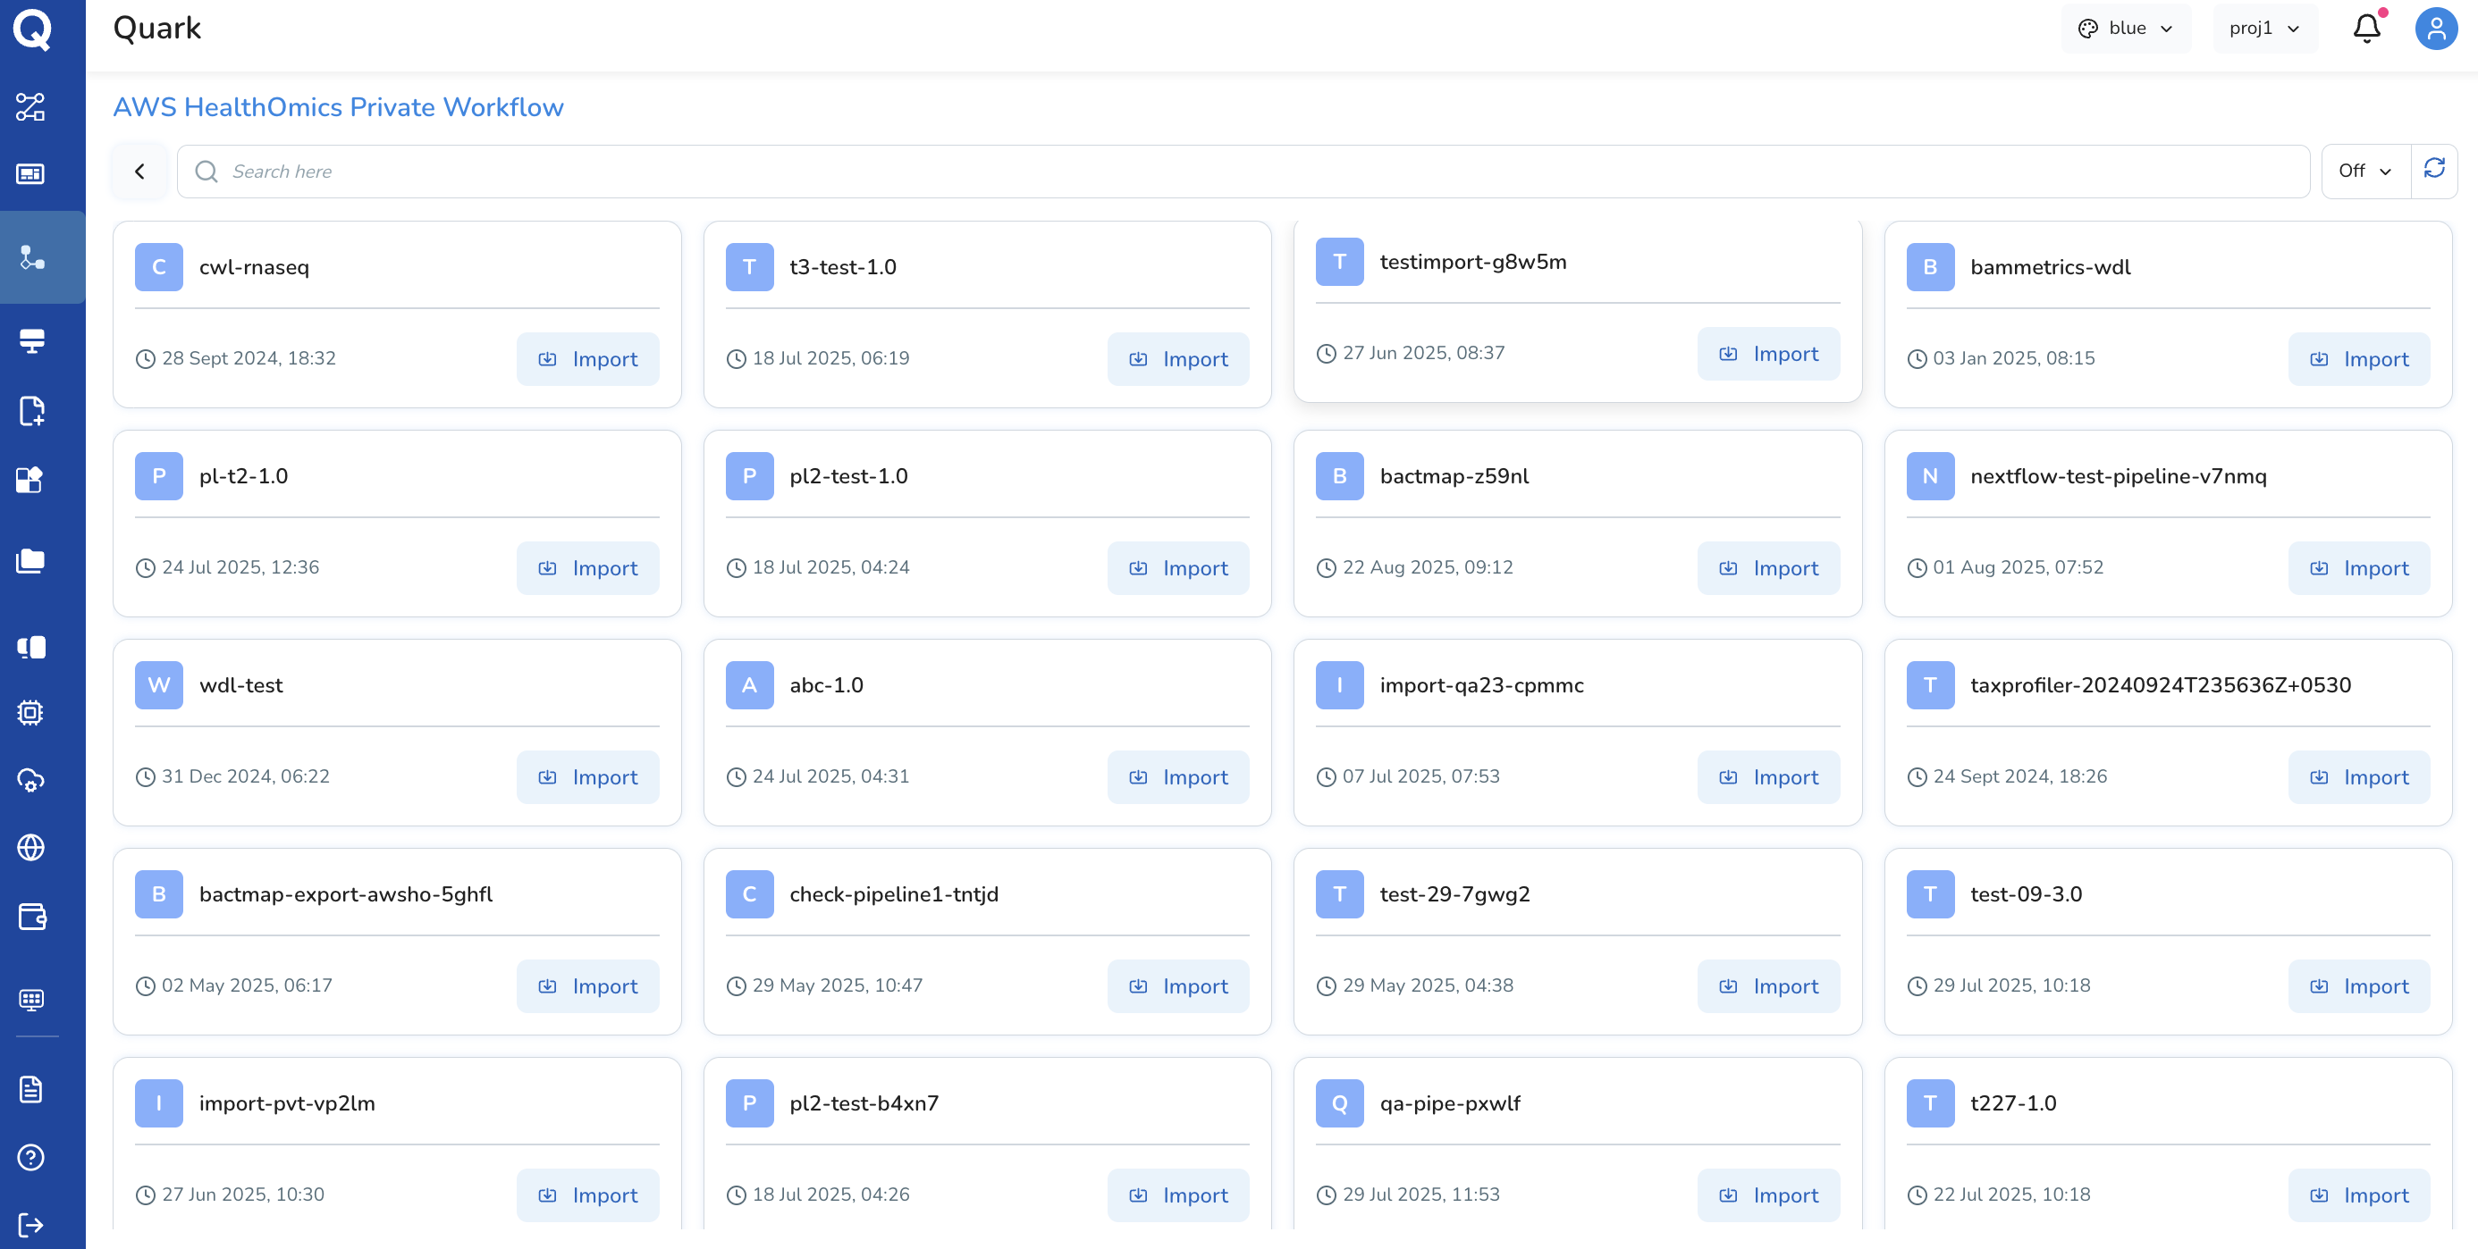Click the date 31 Dec 2024, 06:22
Screen dimensions: 2478x1249
point(245,776)
